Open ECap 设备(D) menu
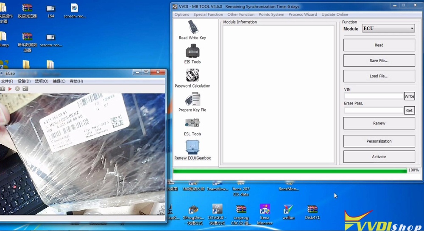 coord(24,81)
